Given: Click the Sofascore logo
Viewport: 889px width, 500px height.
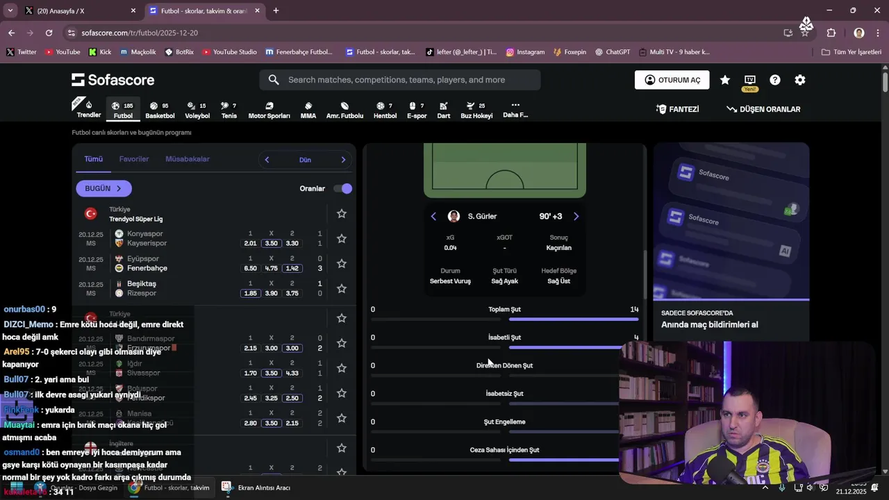Looking at the screenshot, I should point(113,80).
